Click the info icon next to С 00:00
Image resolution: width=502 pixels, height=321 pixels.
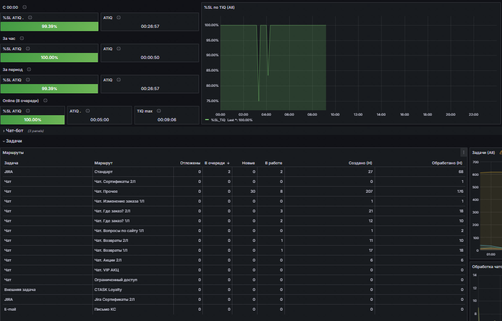[25, 7]
